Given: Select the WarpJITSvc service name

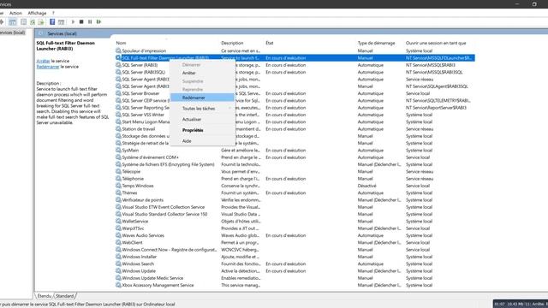Looking at the screenshot, I should click(x=133, y=228).
